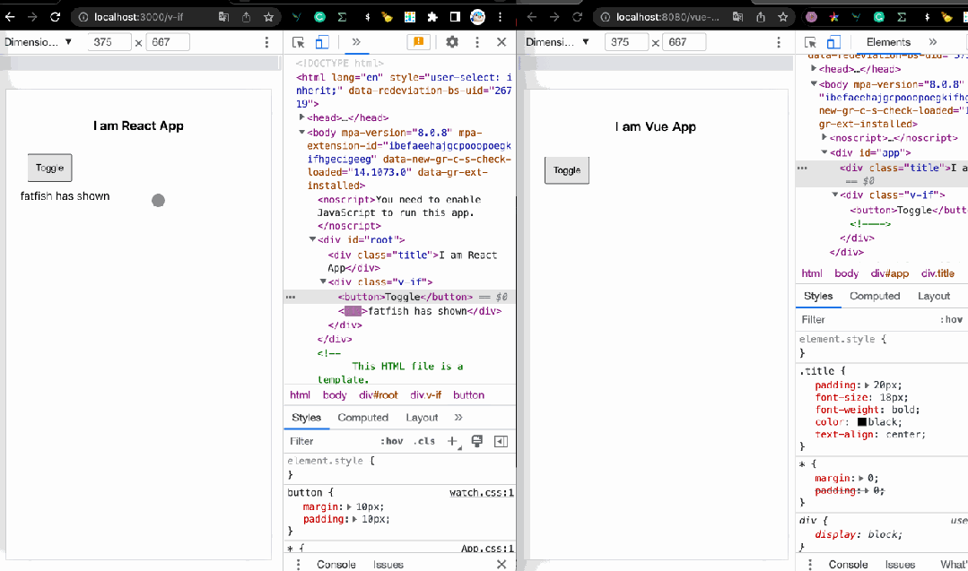This screenshot has width=968, height=571.
Task: Activate inspect element picker in React DevTools
Action: (x=298, y=42)
